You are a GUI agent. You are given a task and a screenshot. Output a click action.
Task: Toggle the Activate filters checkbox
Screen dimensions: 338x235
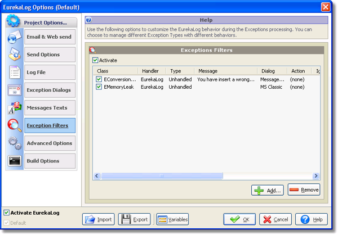(95, 60)
